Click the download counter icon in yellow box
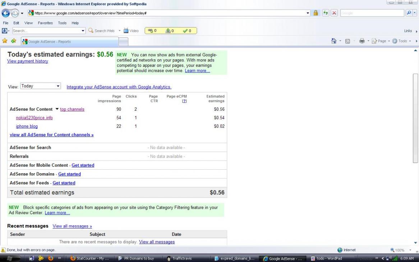 pos(169,31)
